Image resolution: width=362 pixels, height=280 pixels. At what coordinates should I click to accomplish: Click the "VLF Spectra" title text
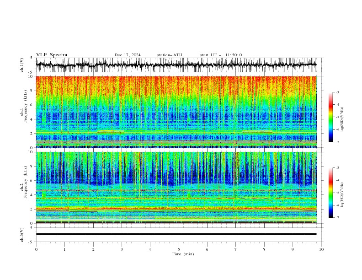click(x=52, y=55)
